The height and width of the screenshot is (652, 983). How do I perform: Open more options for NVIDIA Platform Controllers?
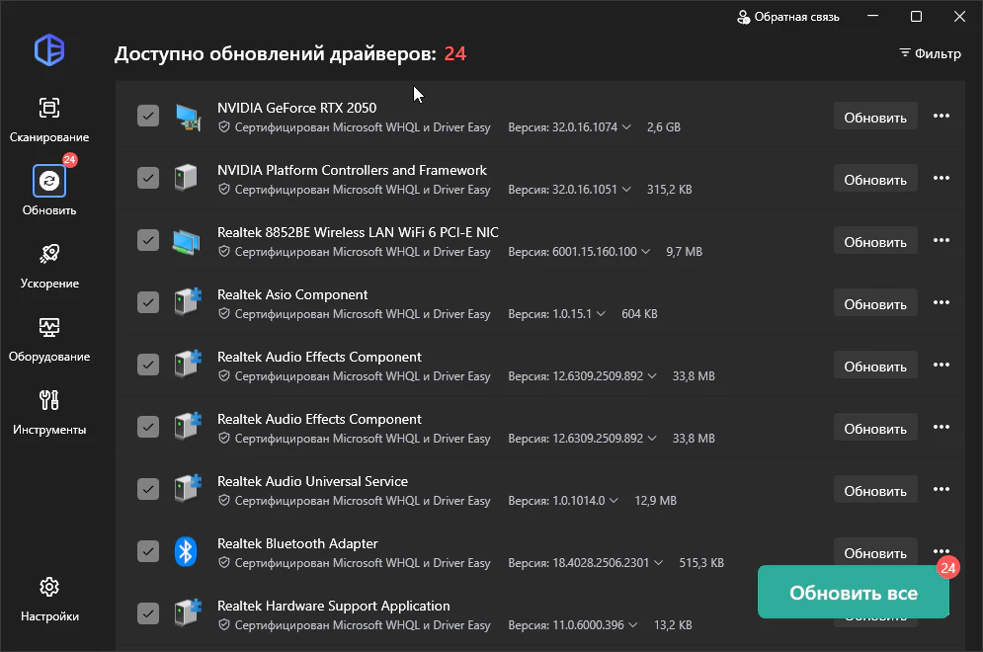941,178
